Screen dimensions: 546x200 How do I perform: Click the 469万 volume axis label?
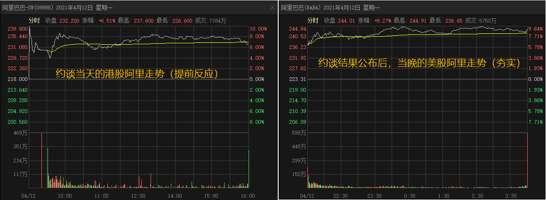pyautogui.click(x=21, y=133)
